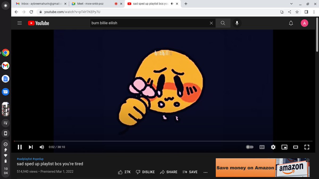Open the ChromeOS launcher
The height and width of the screenshot is (179, 319).
[x=6, y=6]
